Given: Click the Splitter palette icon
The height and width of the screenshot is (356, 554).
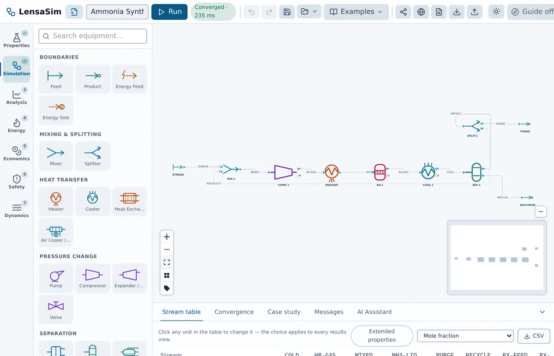Looking at the screenshot, I should [x=93, y=156].
